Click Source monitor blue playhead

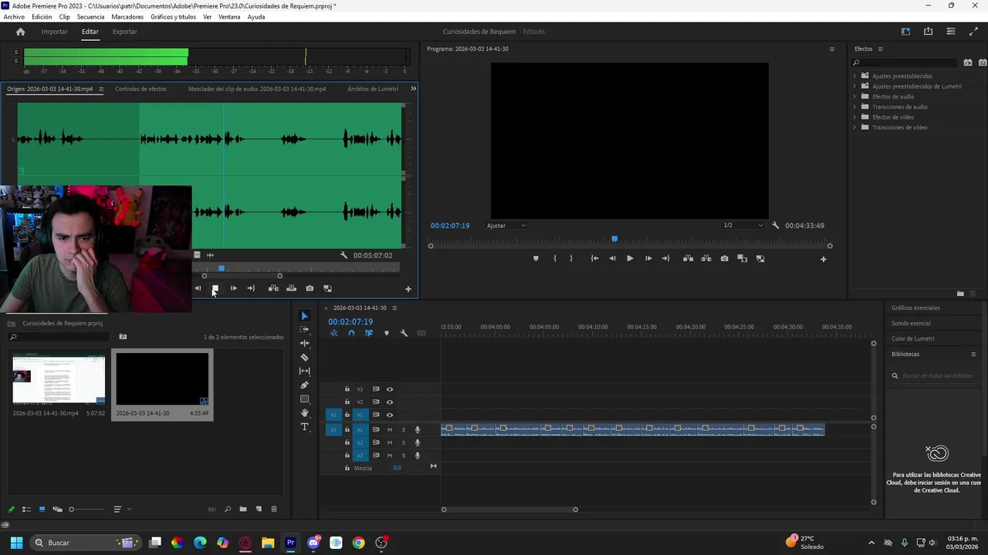click(x=222, y=268)
